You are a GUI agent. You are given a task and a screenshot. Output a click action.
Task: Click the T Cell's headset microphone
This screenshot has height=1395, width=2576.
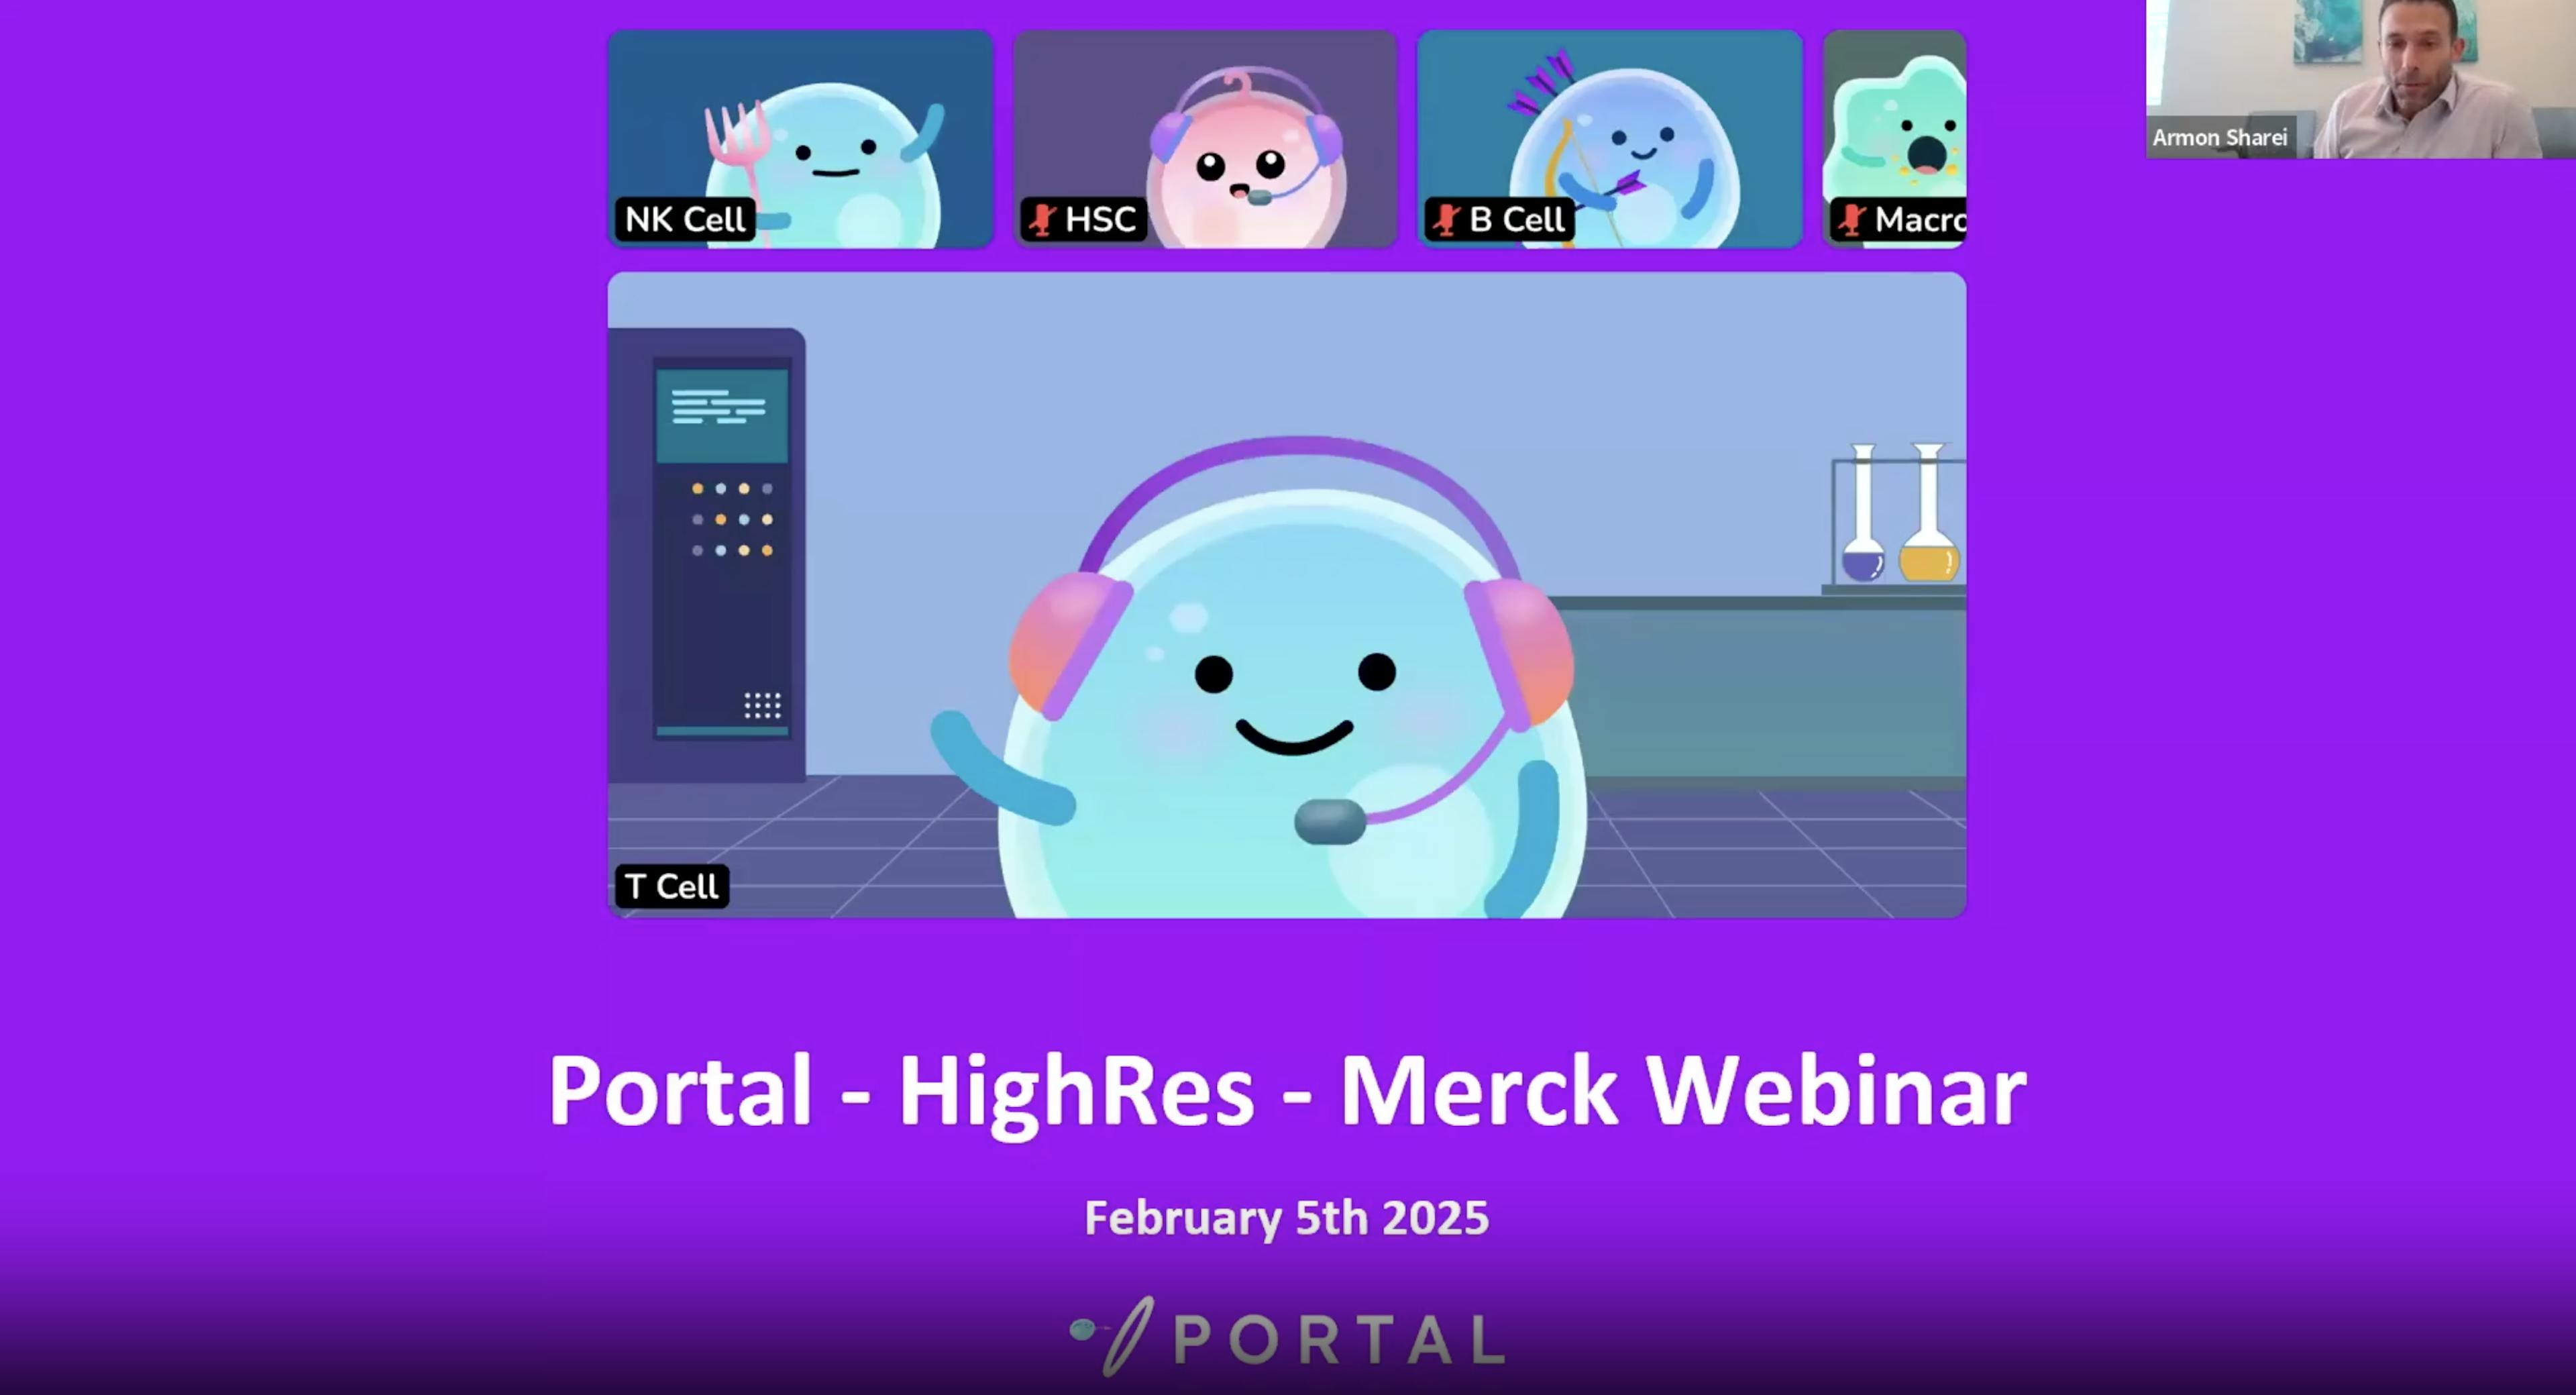click(1329, 822)
